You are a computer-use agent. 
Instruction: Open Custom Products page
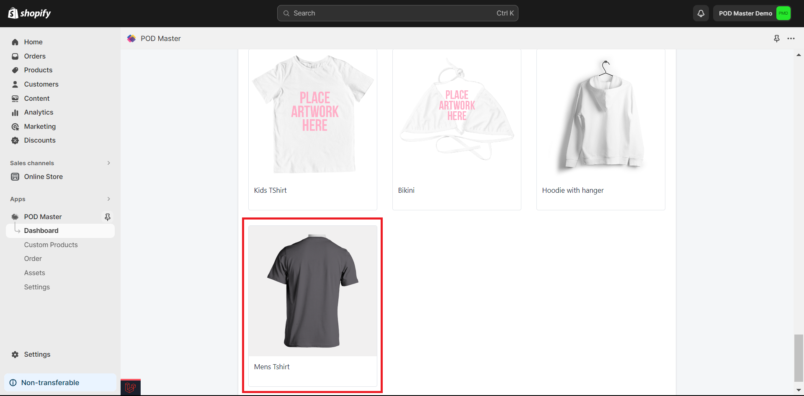51,245
